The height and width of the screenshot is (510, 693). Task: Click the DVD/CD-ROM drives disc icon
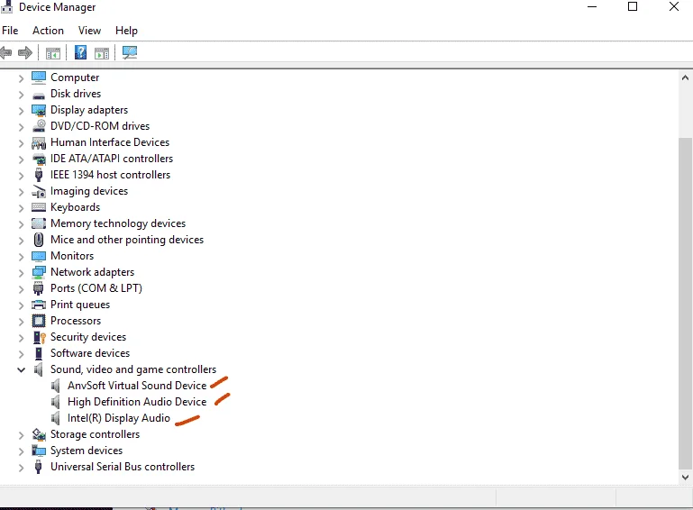pos(39,126)
